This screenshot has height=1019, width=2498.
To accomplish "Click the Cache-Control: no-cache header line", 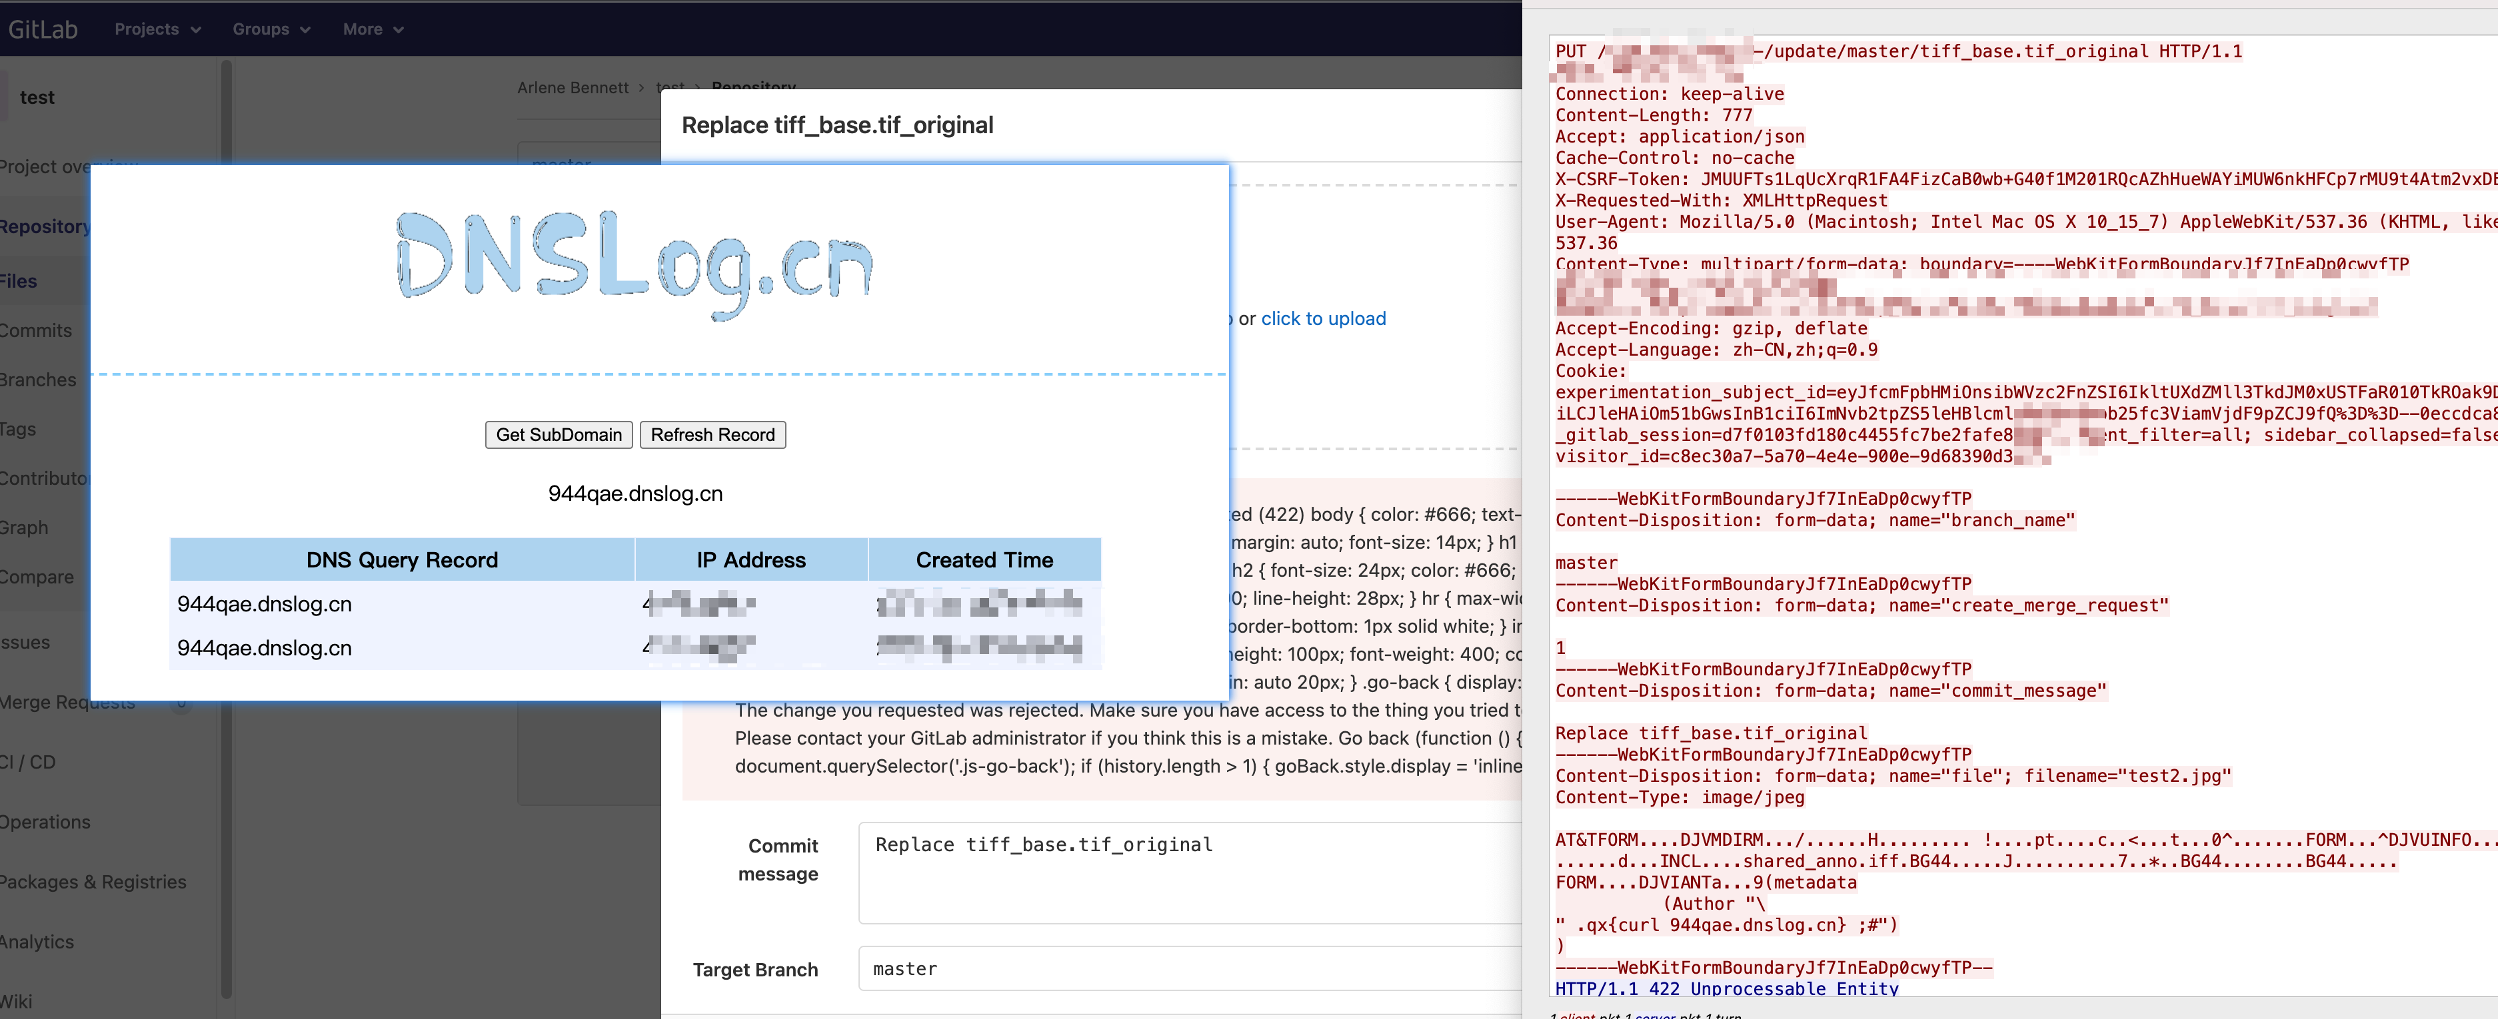I will (x=1675, y=158).
